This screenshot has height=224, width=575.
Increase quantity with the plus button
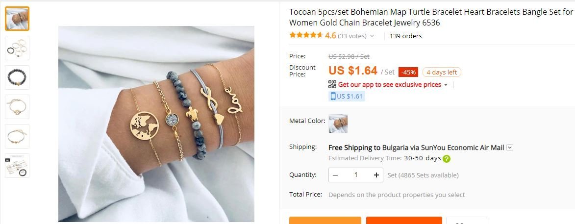[x=376, y=175]
